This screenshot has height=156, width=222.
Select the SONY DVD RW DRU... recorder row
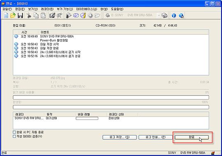[x=29, y=118]
